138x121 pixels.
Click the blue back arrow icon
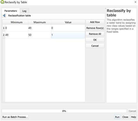(4, 16)
